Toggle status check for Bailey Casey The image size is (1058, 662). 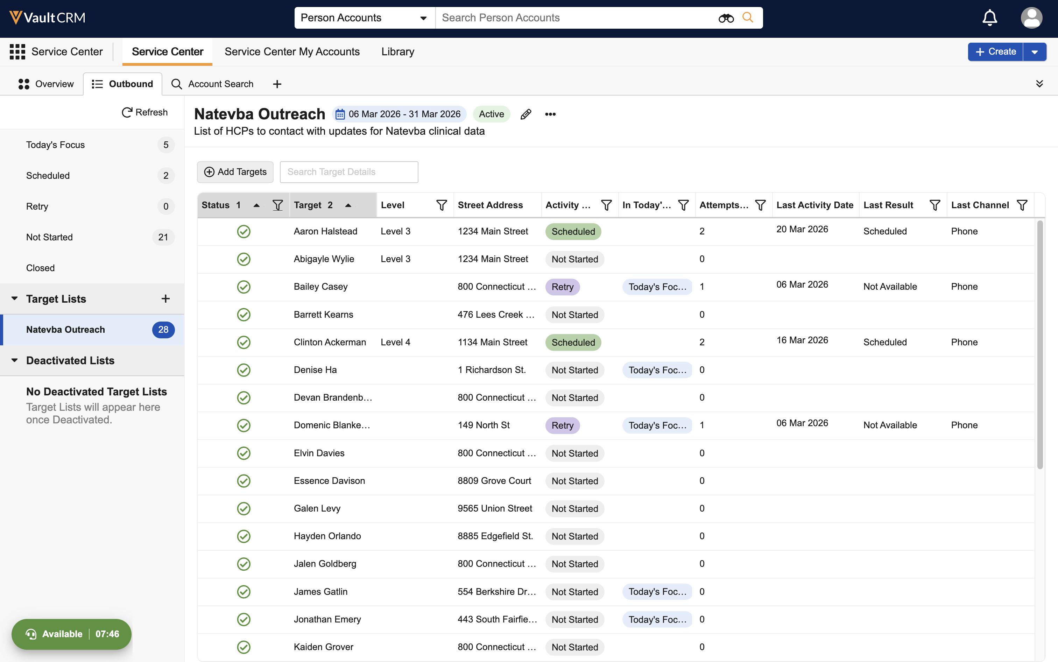pyautogui.click(x=244, y=287)
